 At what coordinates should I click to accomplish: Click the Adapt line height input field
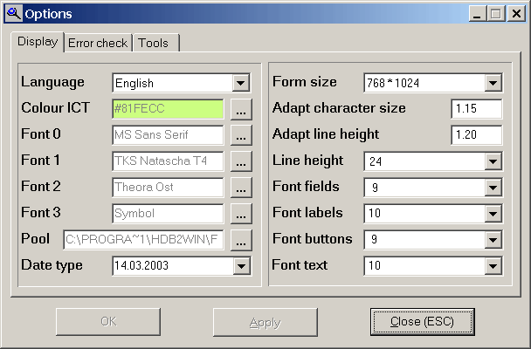coord(476,135)
